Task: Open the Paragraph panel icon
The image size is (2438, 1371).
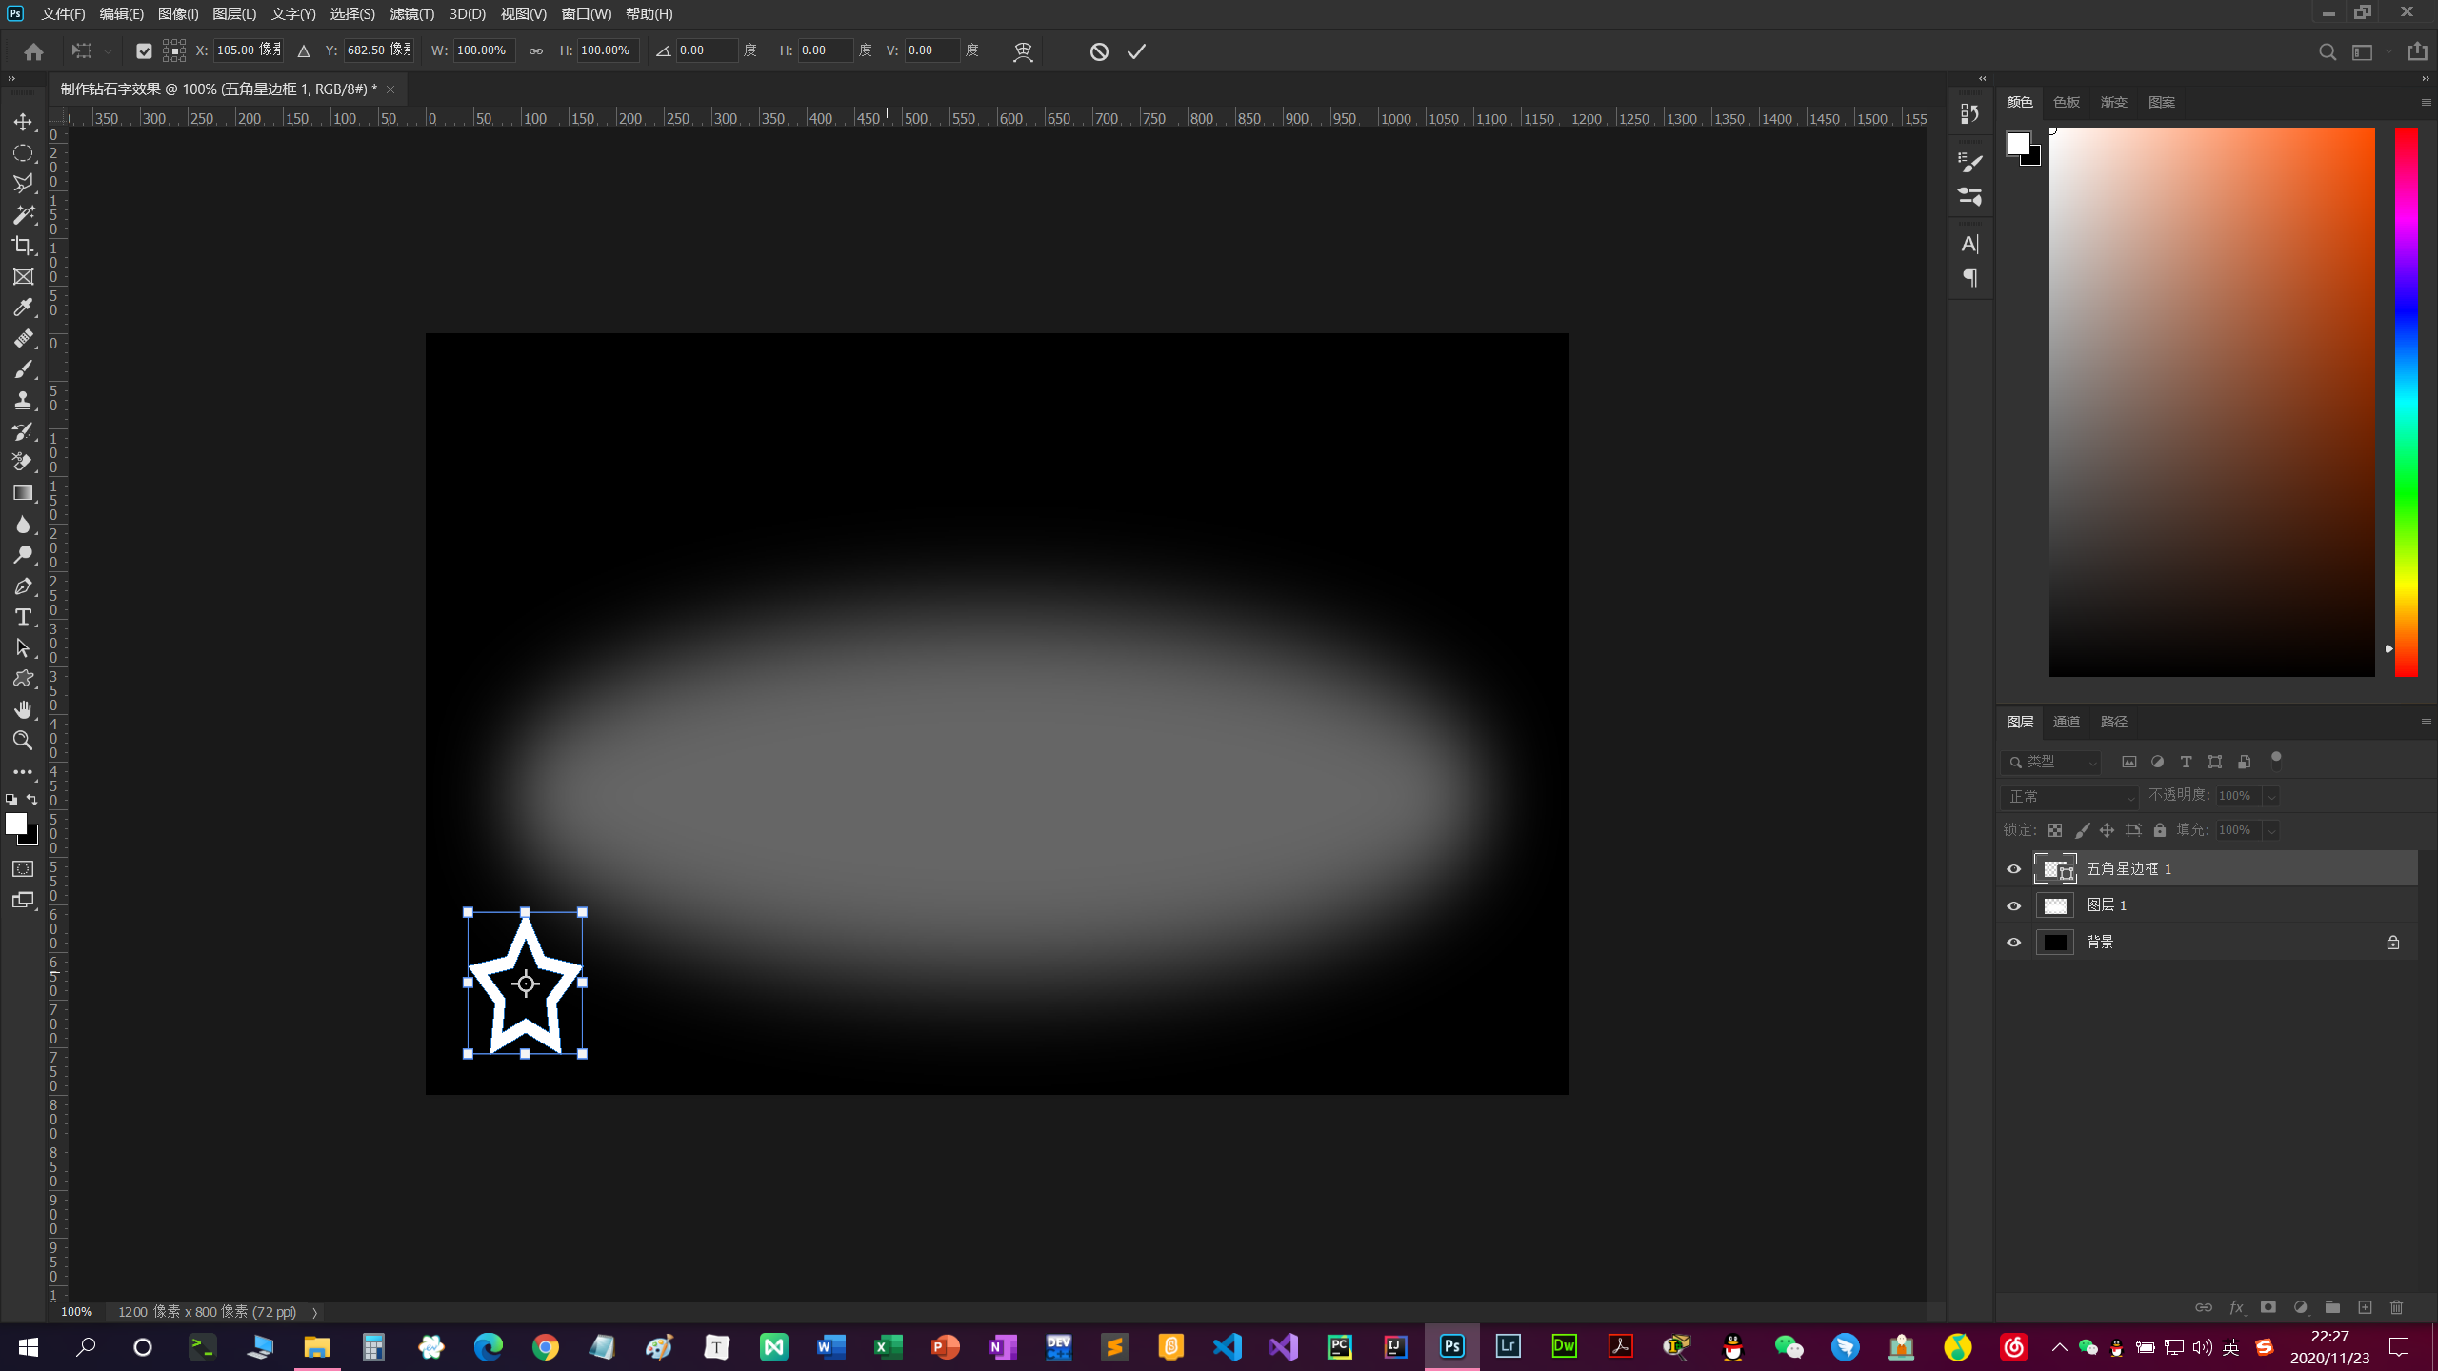Action: pos(1970,278)
